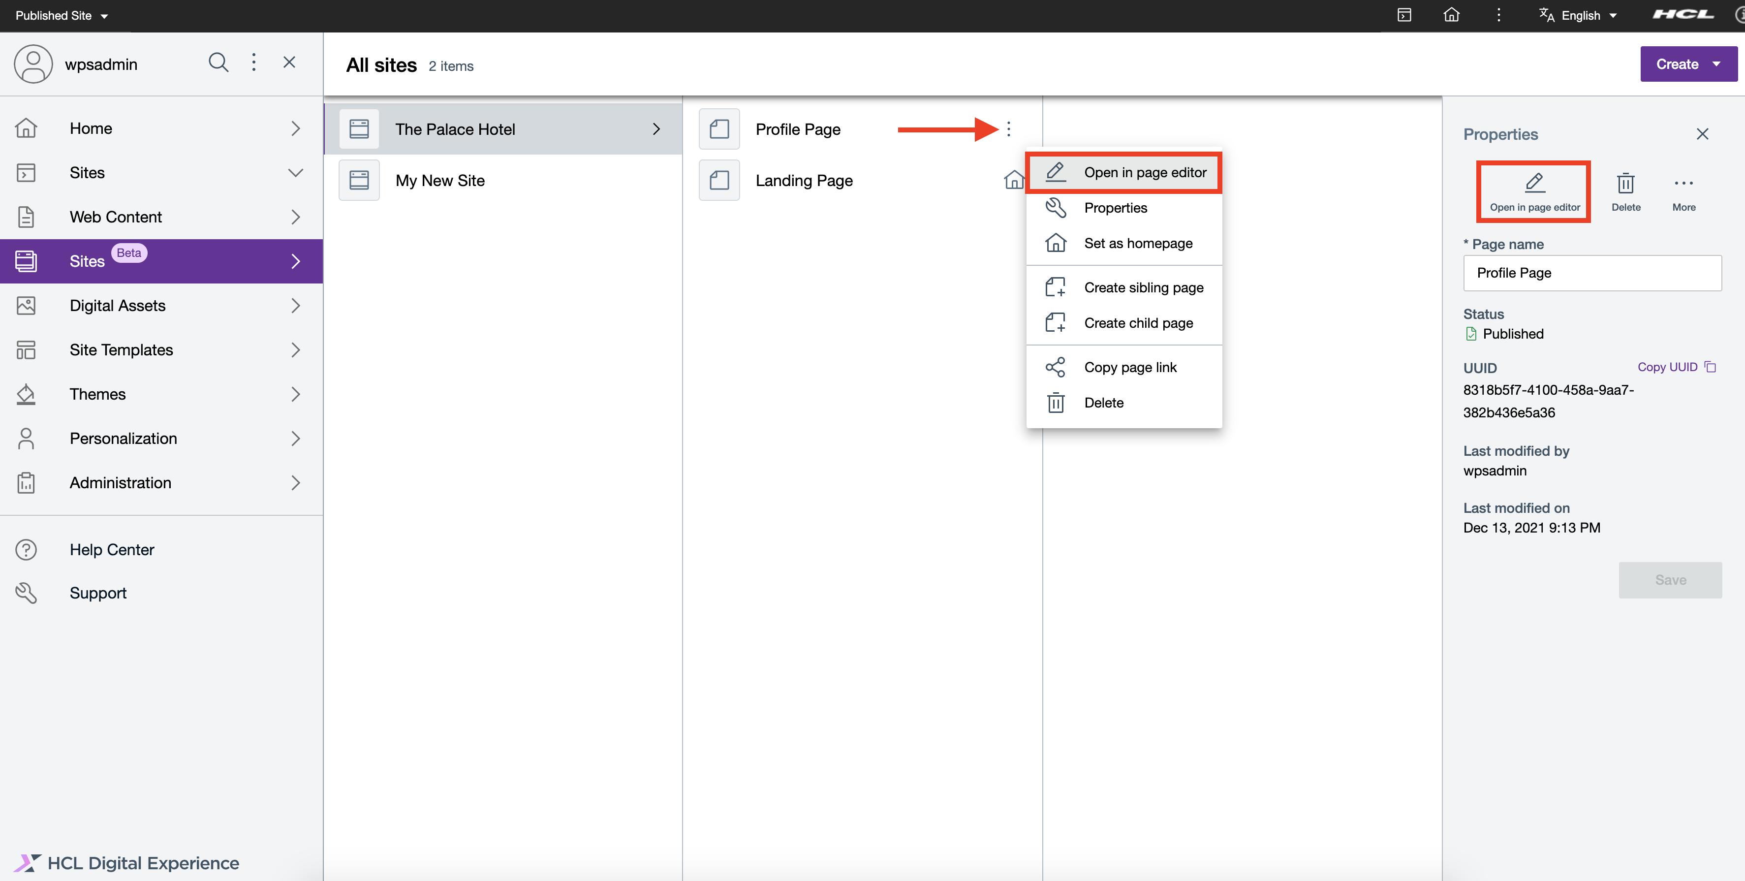Viewport: 1745px width, 881px height.
Task: Click the homepage icon beside Landing Page
Action: (x=1014, y=180)
